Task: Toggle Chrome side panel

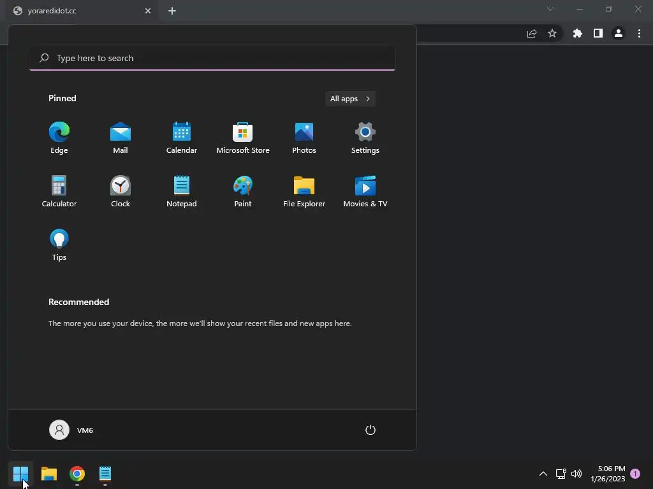Action: (x=598, y=33)
